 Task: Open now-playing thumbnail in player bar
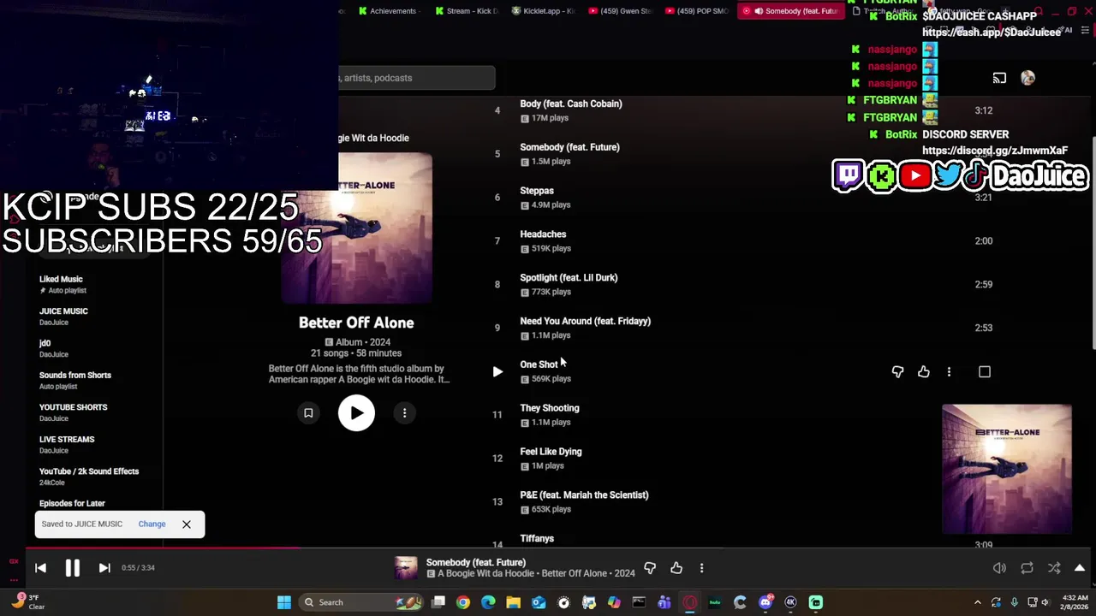pos(406,568)
